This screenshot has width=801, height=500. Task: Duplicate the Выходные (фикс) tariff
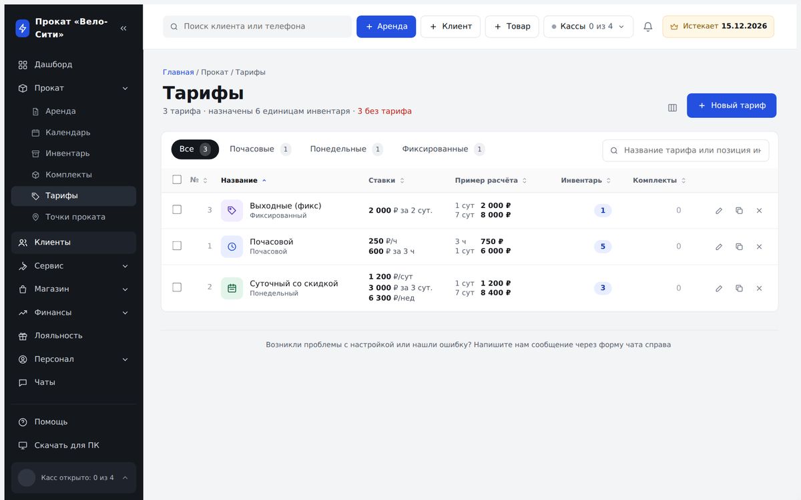(x=739, y=211)
